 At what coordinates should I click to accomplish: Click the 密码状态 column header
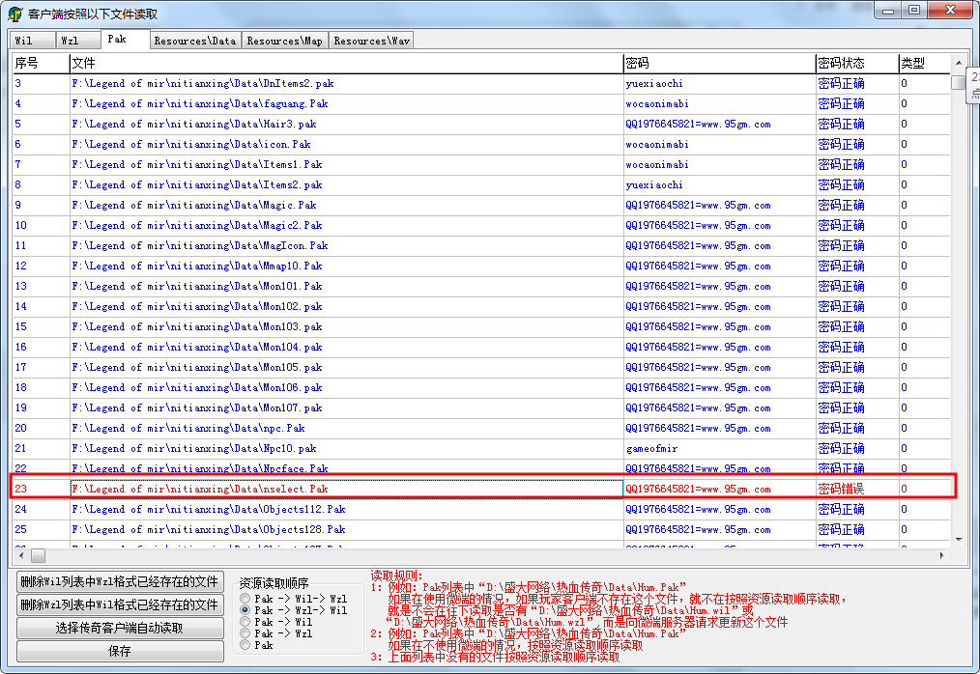point(841,63)
